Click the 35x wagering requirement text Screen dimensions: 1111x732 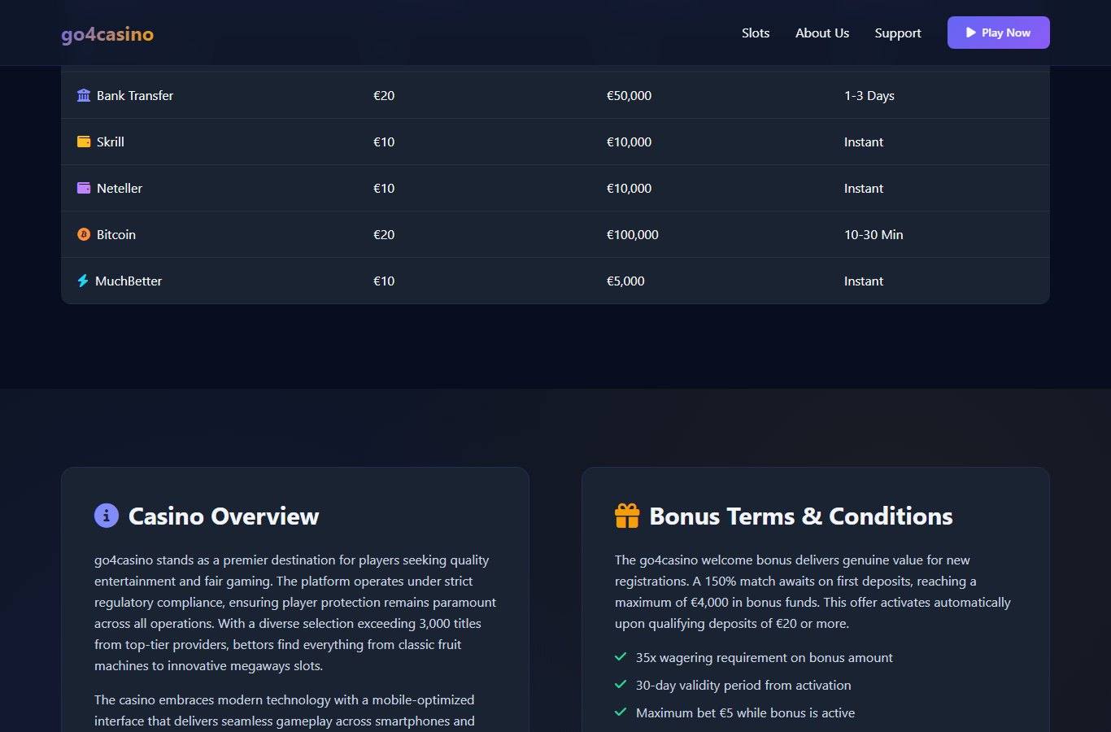765,657
